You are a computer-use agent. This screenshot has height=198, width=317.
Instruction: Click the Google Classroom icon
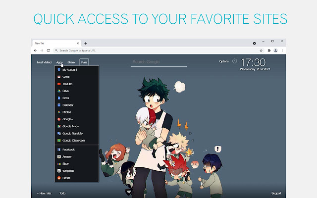(x=59, y=141)
